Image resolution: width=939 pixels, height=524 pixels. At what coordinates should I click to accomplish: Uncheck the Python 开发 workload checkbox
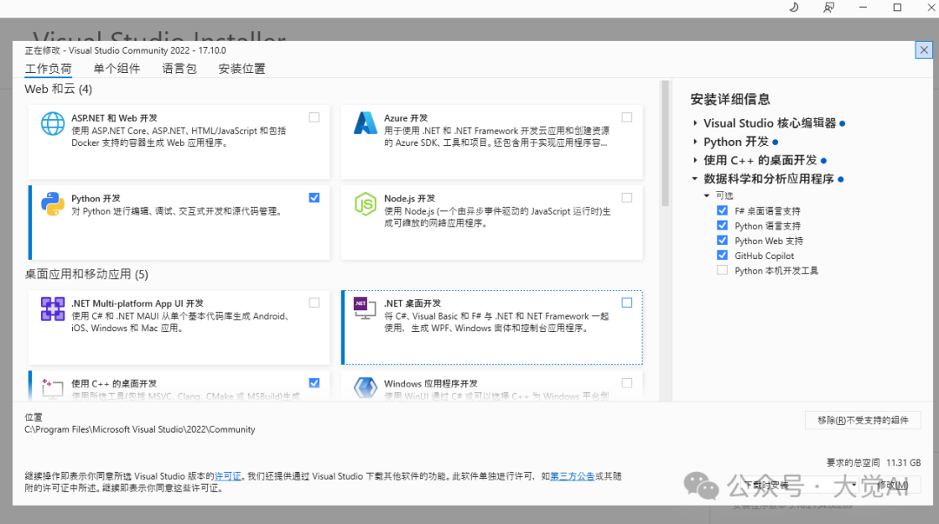(x=314, y=197)
